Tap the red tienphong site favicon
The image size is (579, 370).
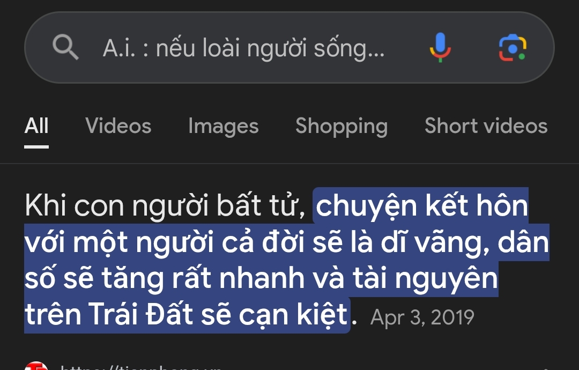tap(36, 366)
